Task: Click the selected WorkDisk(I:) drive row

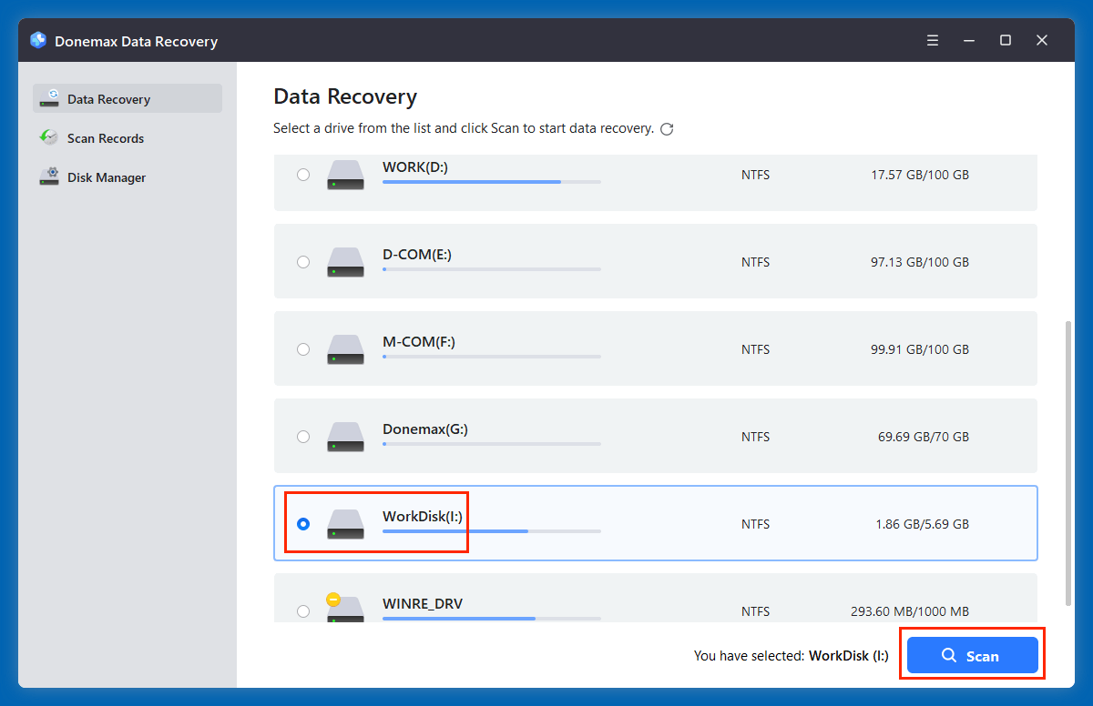Action: coord(656,523)
